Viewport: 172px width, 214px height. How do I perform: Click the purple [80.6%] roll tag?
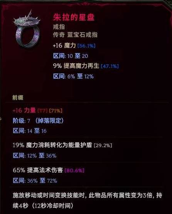pyautogui.click(x=74, y=170)
